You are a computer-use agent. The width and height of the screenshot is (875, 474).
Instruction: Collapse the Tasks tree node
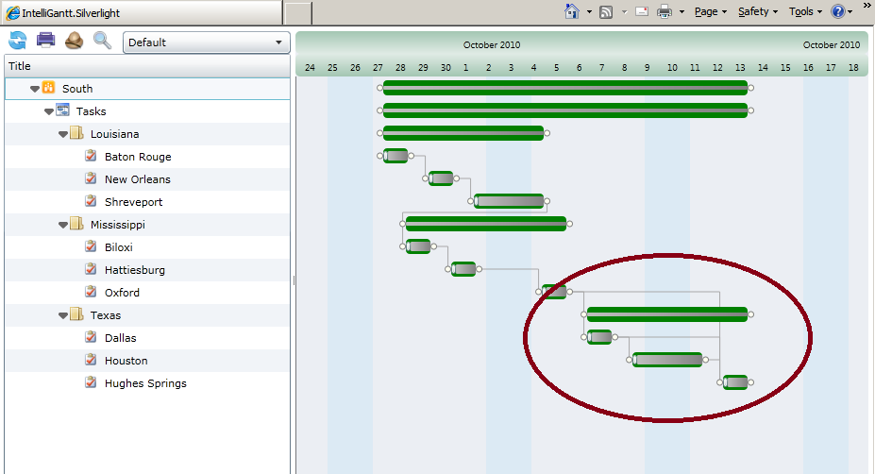pyautogui.click(x=49, y=111)
